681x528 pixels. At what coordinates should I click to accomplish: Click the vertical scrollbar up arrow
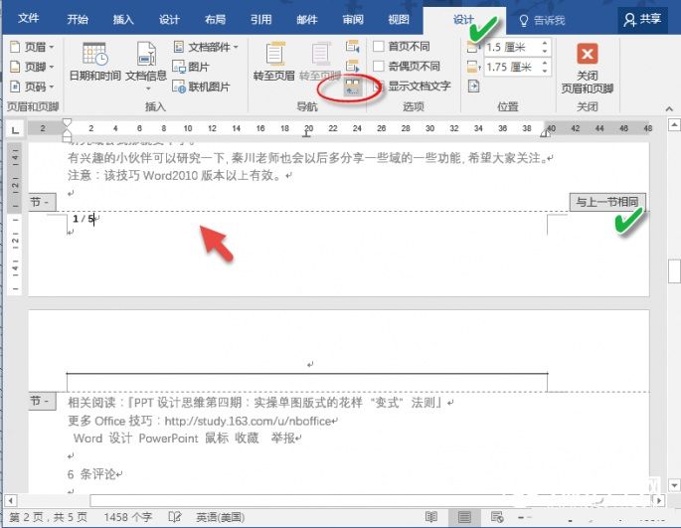pos(674,125)
